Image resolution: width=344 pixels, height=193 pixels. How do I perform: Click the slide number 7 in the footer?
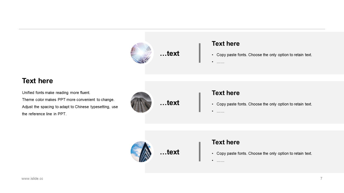click(321, 179)
